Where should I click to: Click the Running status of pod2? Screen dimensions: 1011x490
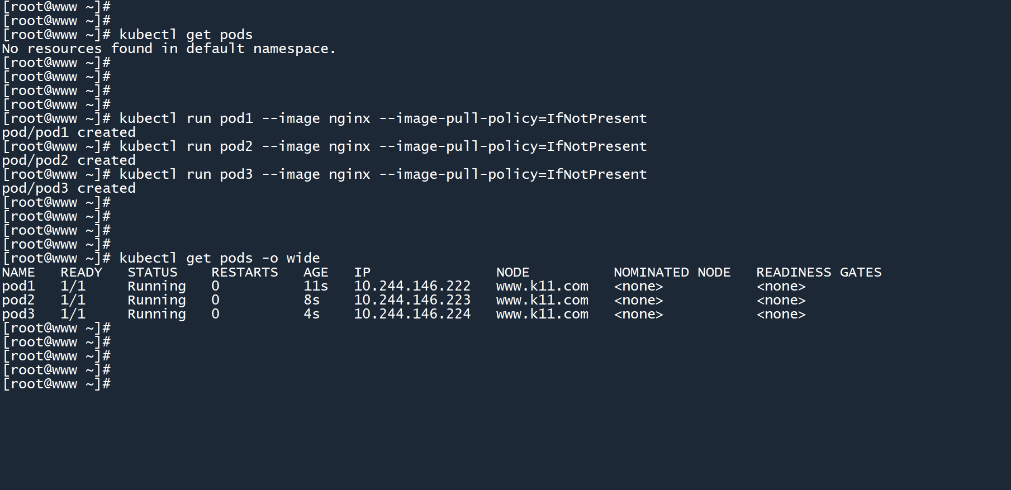[x=156, y=300]
